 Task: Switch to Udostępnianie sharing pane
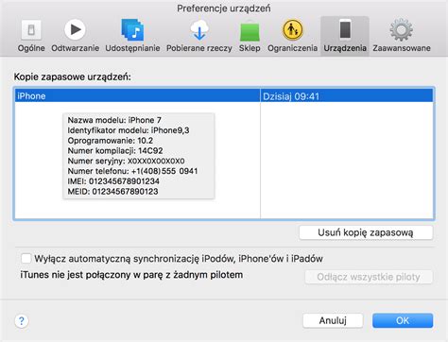[x=132, y=36]
